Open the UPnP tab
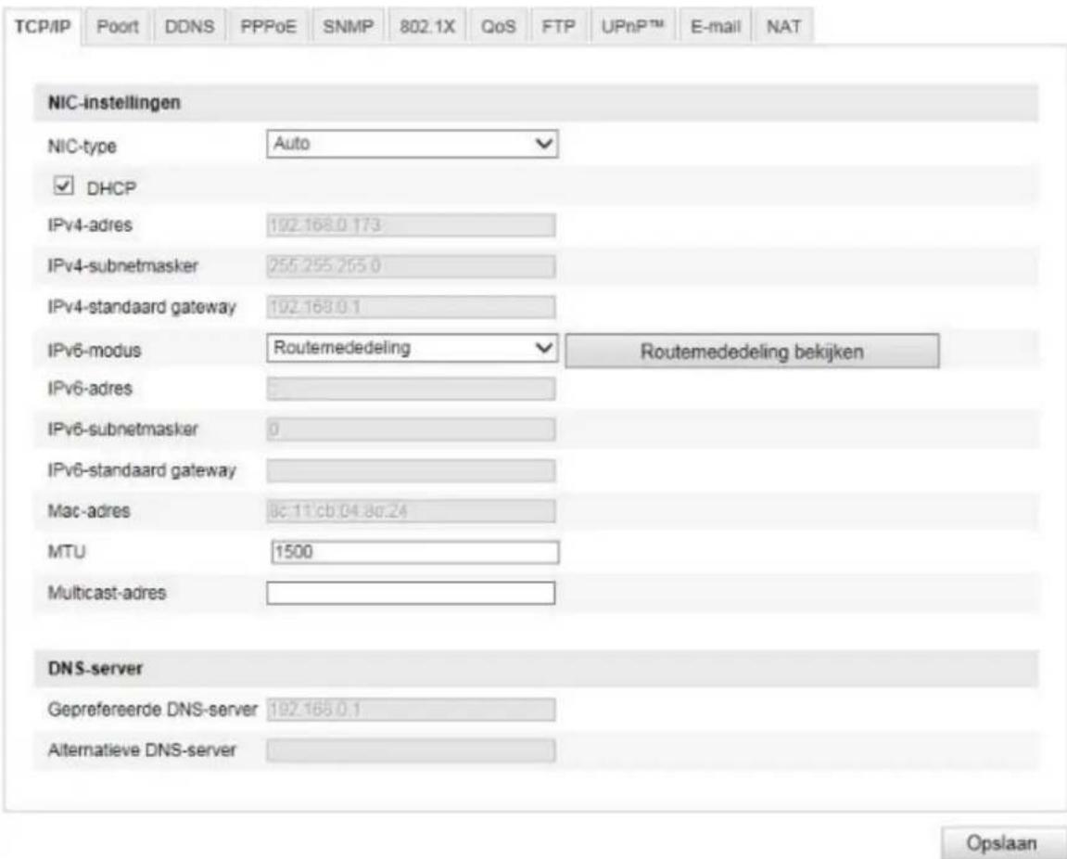 point(632,27)
